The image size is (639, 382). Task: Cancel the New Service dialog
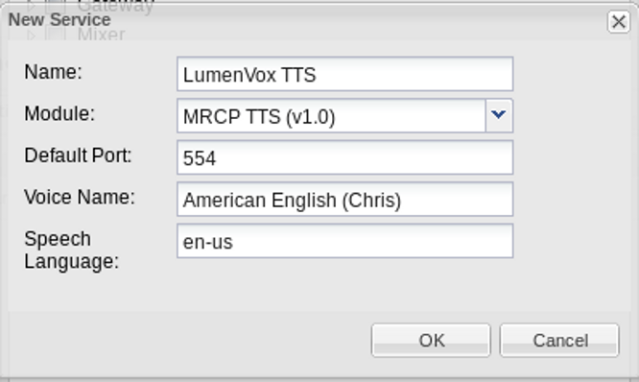pyautogui.click(x=559, y=341)
